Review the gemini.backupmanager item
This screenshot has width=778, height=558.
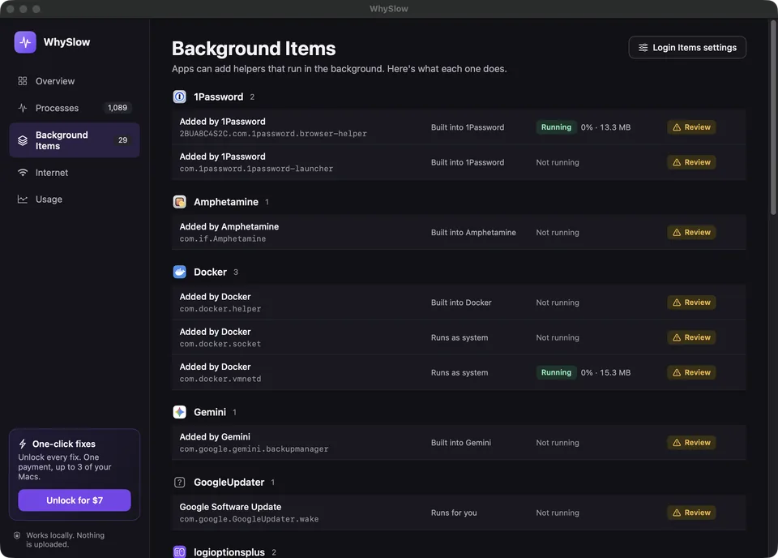point(691,442)
